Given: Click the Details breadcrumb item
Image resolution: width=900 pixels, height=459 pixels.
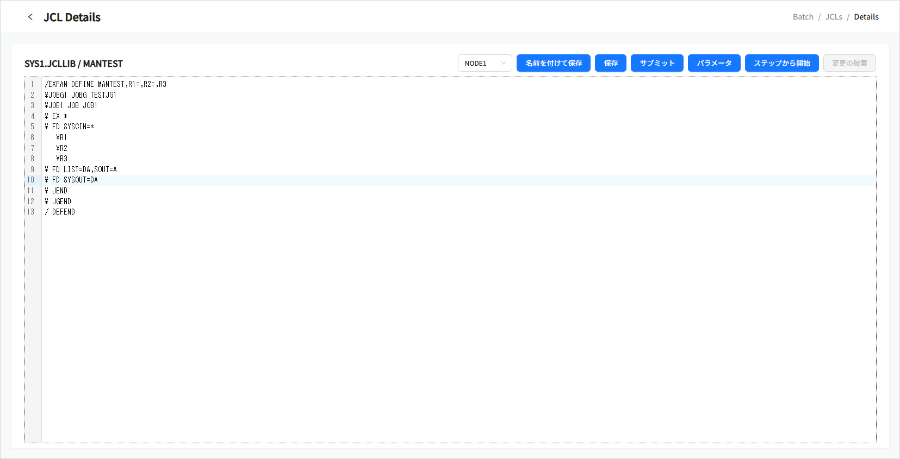Looking at the screenshot, I should (x=866, y=17).
